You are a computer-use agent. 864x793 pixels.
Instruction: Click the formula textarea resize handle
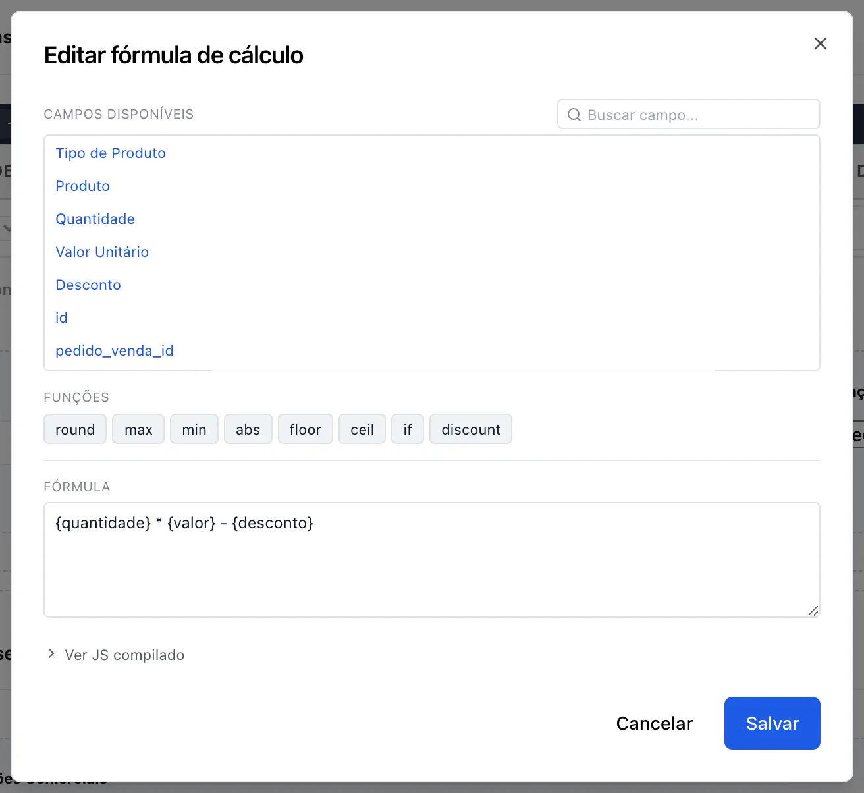[x=813, y=611]
